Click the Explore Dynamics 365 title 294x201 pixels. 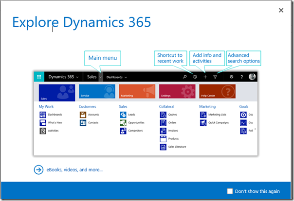point(82,22)
